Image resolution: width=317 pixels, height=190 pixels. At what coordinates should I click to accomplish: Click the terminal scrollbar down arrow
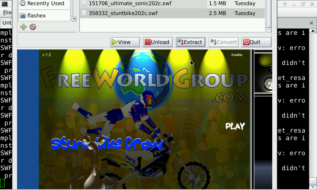313,187
